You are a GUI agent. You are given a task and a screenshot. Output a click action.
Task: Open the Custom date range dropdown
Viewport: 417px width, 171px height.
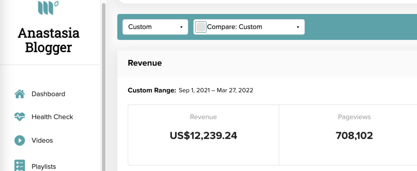point(155,27)
